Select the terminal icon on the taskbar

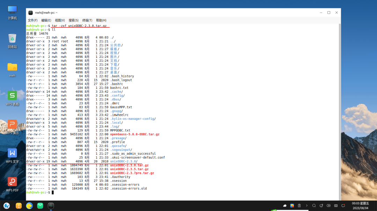[x=51, y=206]
